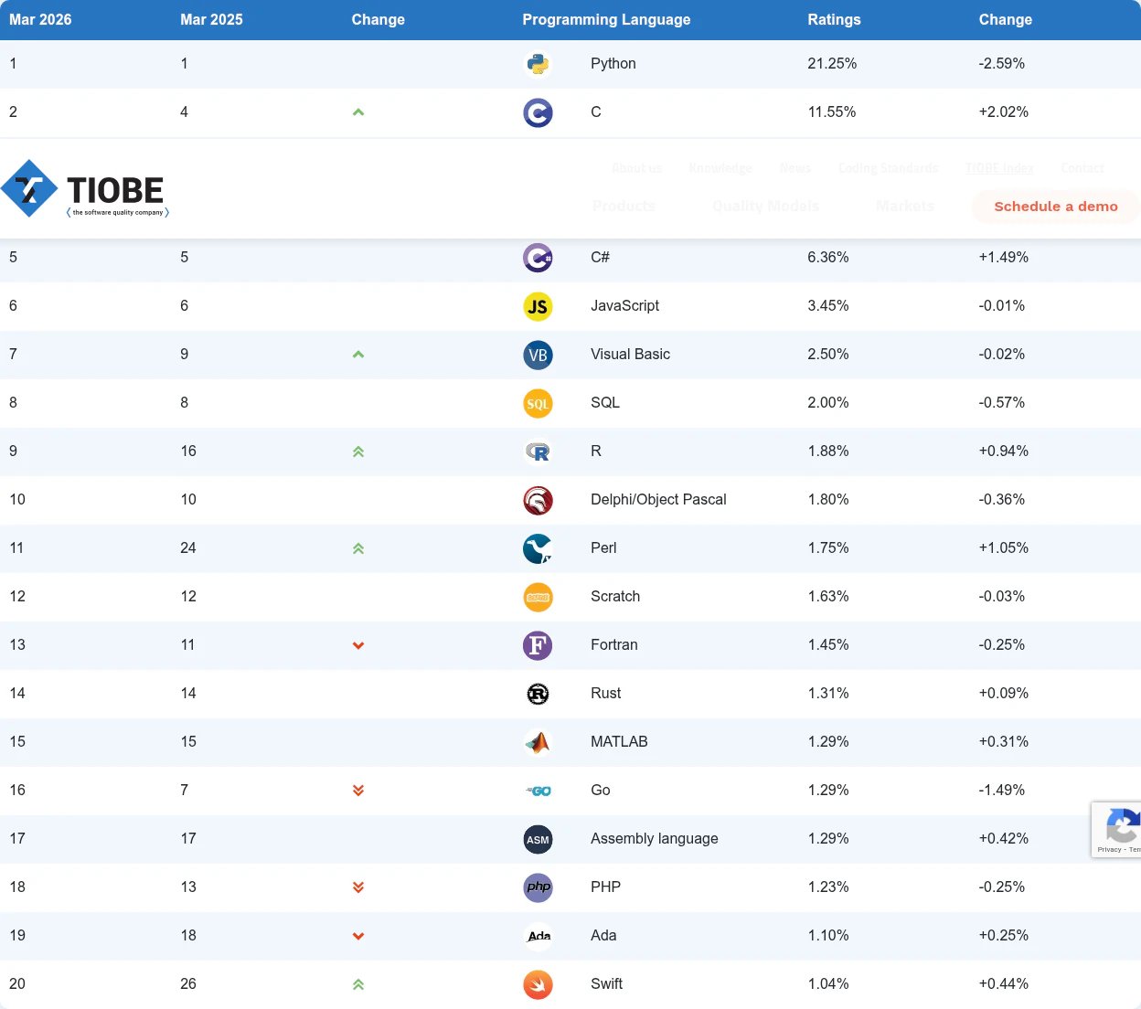Click the blue C language logo

pos(538,112)
